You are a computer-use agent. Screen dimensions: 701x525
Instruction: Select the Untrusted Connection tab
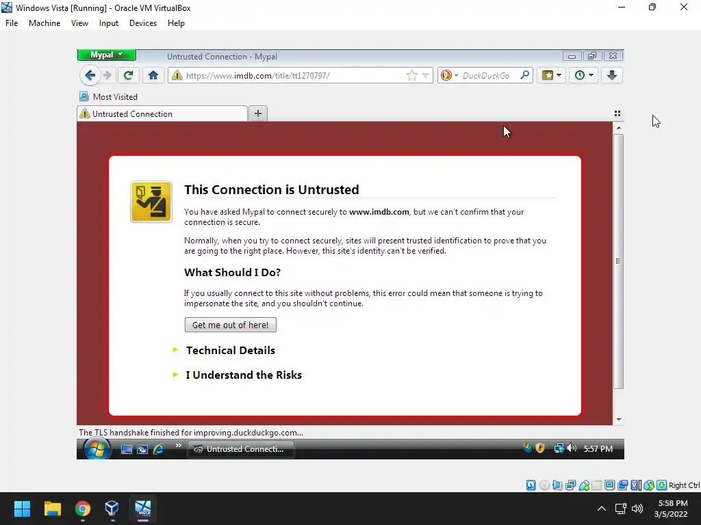(162, 114)
